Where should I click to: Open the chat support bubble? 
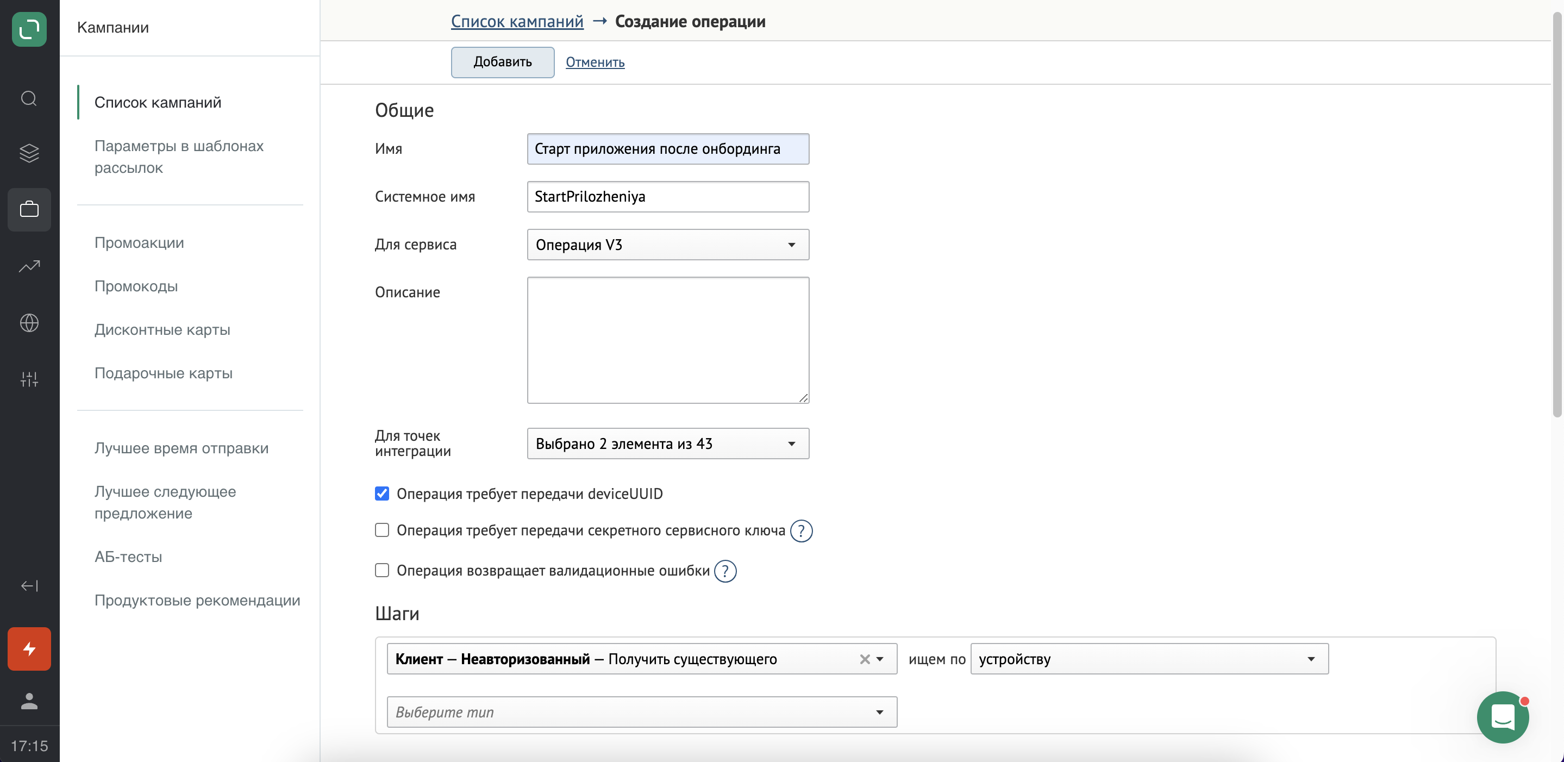[x=1503, y=717]
